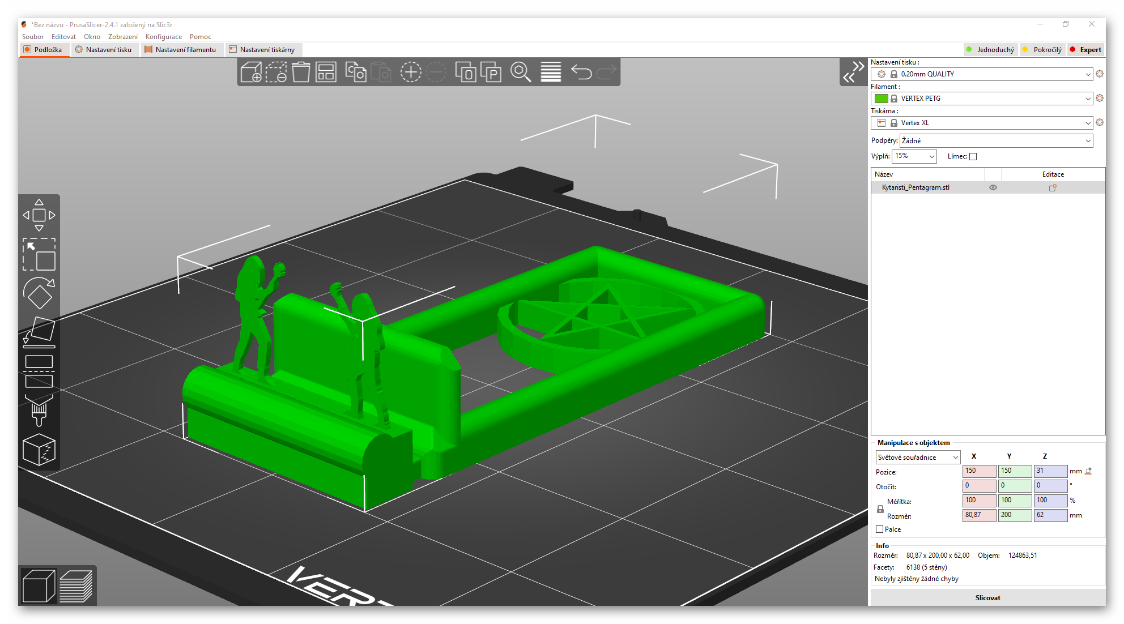Click the green filament color swatch
The width and height of the screenshot is (1124, 624).
click(881, 99)
